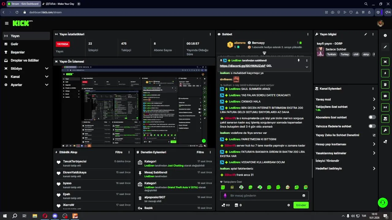Toggle the moderation log panel icon in sidebar
Screen dimensions: 392x220
point(385,84)
